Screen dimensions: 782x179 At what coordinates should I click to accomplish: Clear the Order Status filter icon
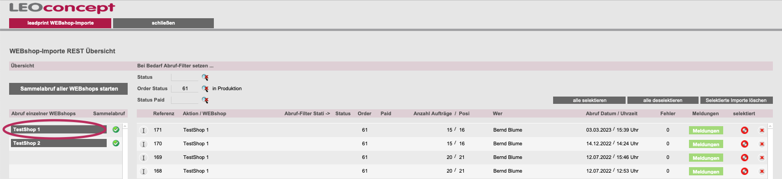click(x=205, y=89)
